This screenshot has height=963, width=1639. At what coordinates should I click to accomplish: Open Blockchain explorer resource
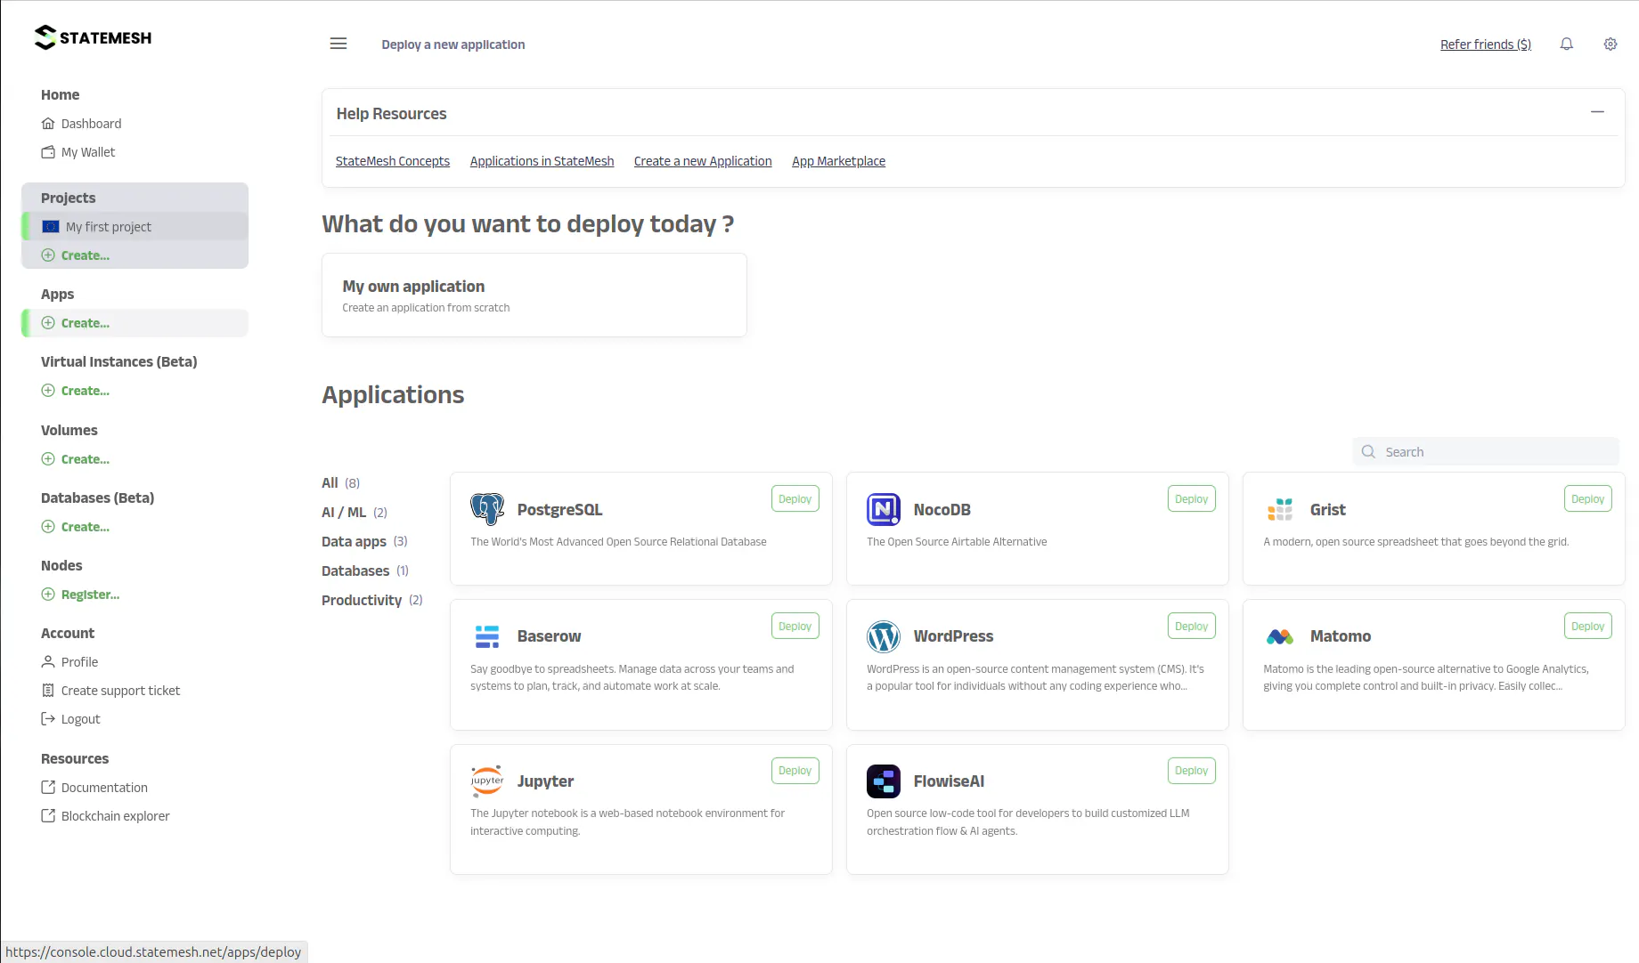point(105,816)
